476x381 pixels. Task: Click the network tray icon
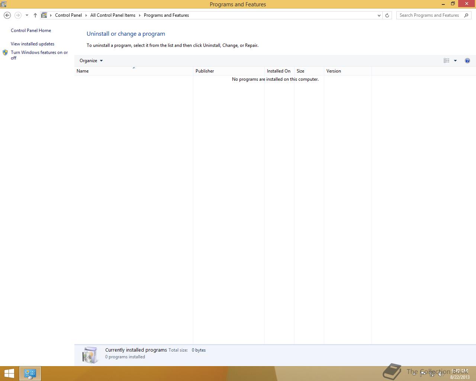(432, 374)
